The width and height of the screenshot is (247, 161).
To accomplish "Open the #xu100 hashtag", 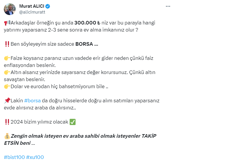I will pyautogui.click(x=35, y=157).
